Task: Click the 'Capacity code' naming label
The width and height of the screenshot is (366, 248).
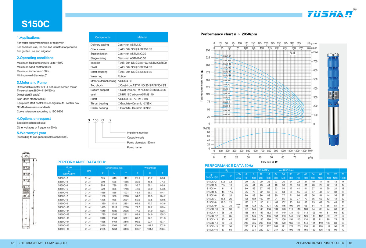Action: click(135, 137)
